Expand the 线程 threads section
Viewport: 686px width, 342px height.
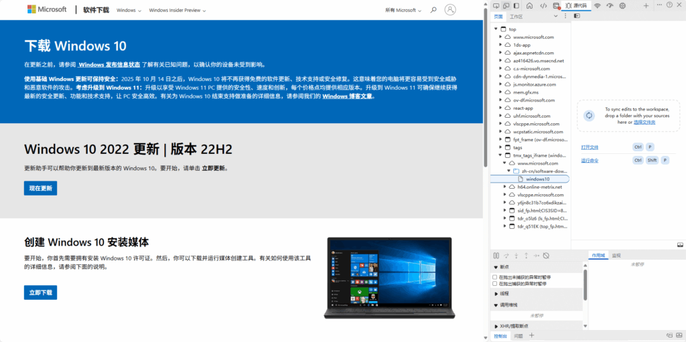click(x=496, y=294)
